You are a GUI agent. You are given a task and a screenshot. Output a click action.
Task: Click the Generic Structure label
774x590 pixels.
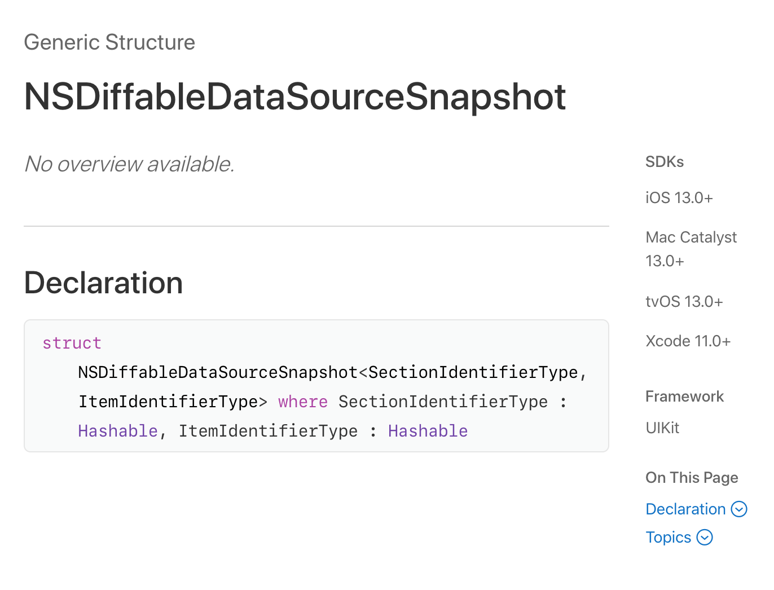pos(109,43)
